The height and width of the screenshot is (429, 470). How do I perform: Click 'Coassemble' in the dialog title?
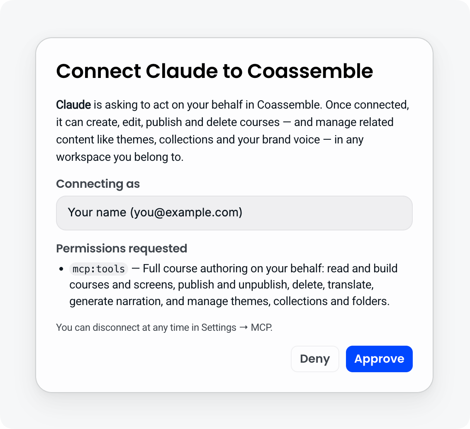(x=310, y=71)
